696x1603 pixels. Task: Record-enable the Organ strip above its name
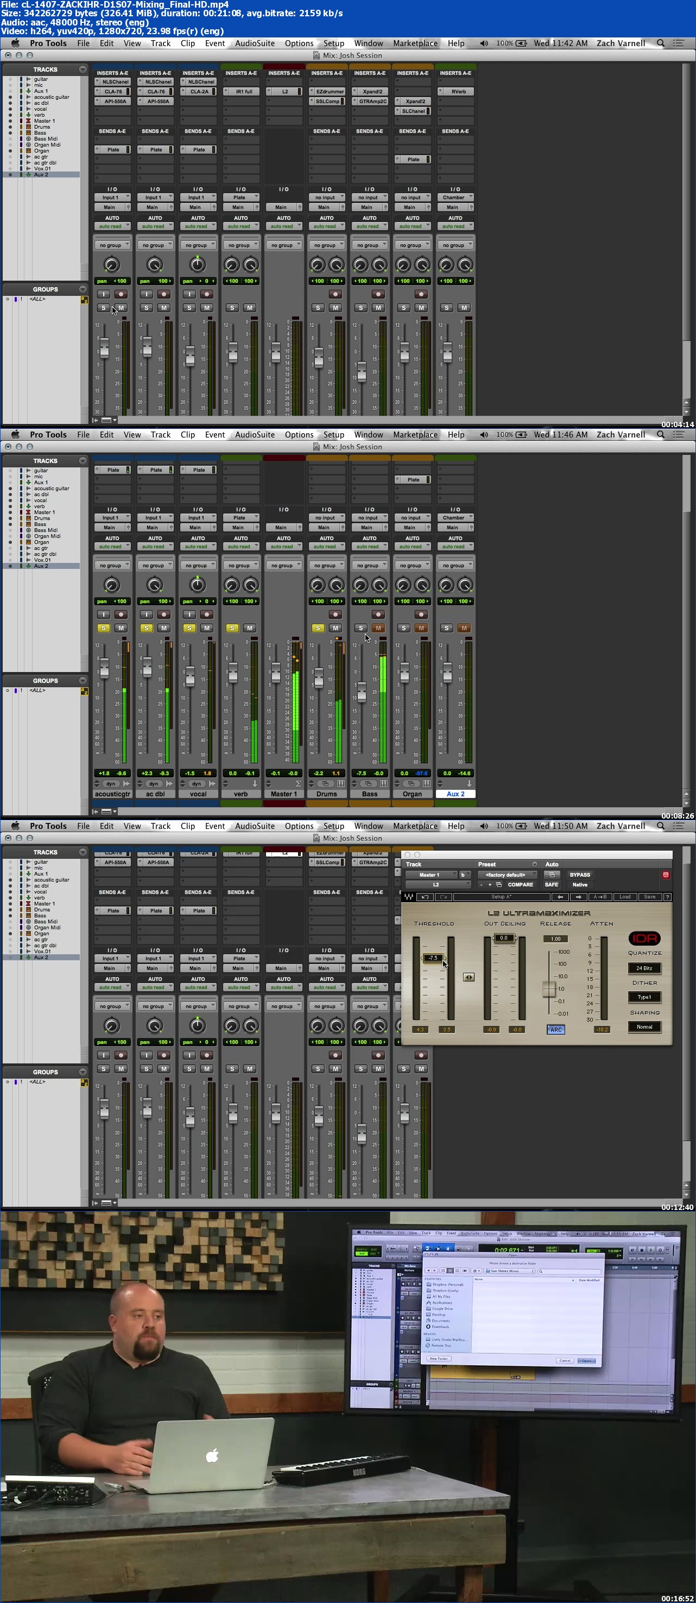click(x=421, y=614)
